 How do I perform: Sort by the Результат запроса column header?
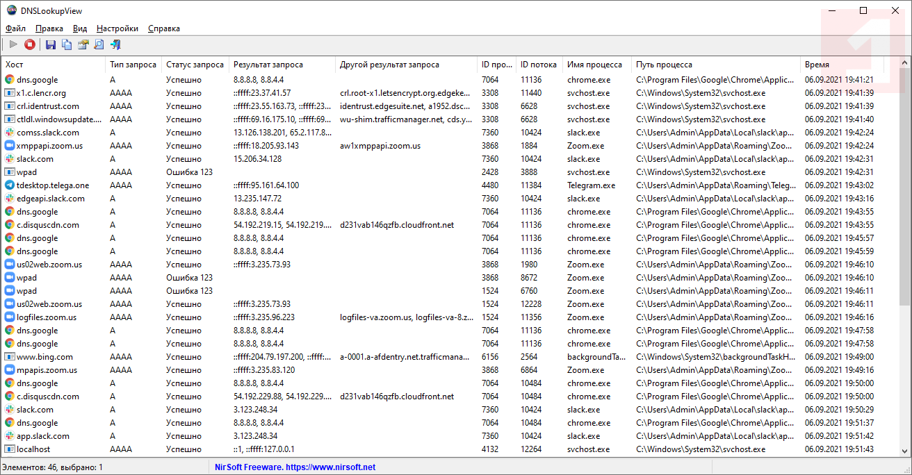[x=282, y=65]
